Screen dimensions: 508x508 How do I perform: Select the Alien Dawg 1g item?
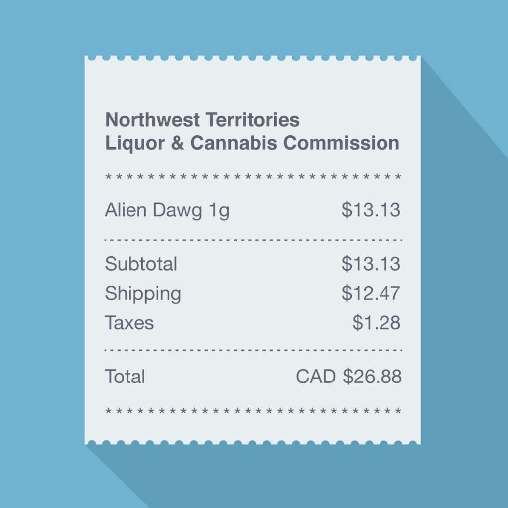(x=167, y=210)
